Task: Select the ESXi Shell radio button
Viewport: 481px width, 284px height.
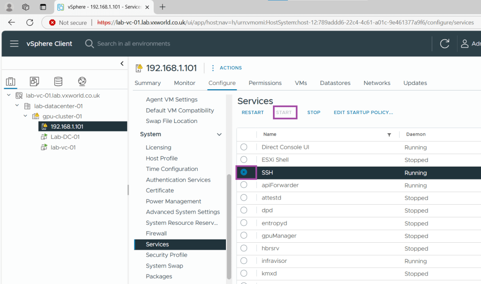Action: pyautogui.click(x=244, y=160)
